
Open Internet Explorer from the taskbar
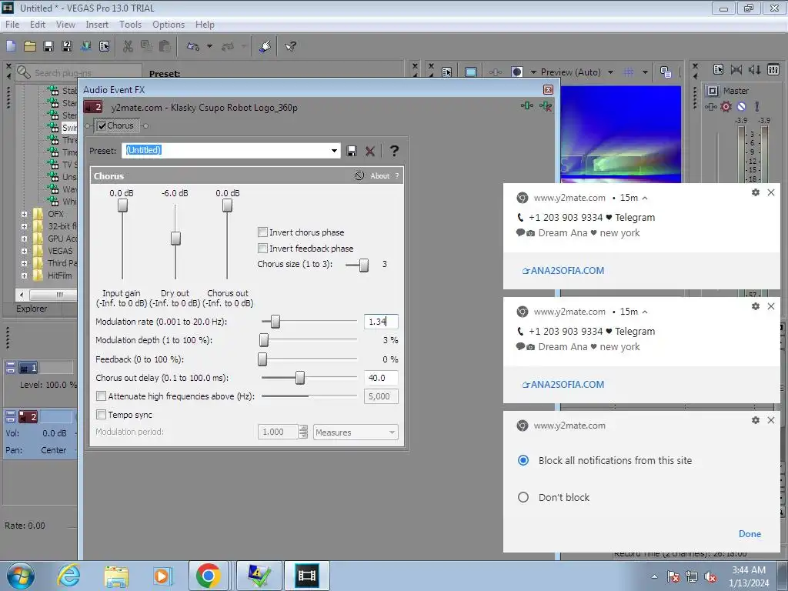tap(68, 576)
